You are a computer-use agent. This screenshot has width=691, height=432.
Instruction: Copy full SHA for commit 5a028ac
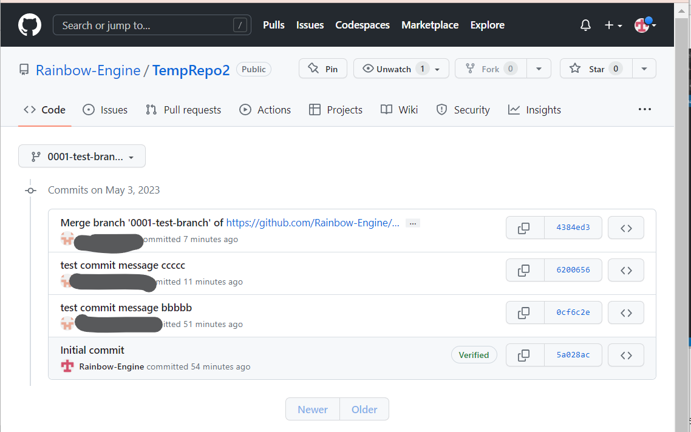click(525, 355)
